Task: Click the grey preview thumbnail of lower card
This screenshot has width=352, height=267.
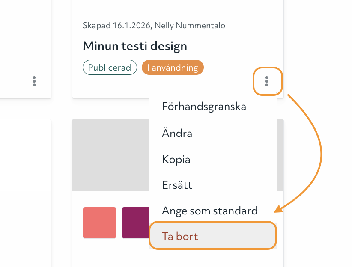Action: (110, 155)
